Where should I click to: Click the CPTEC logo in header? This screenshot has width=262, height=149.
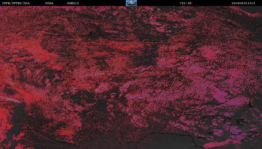131,3
